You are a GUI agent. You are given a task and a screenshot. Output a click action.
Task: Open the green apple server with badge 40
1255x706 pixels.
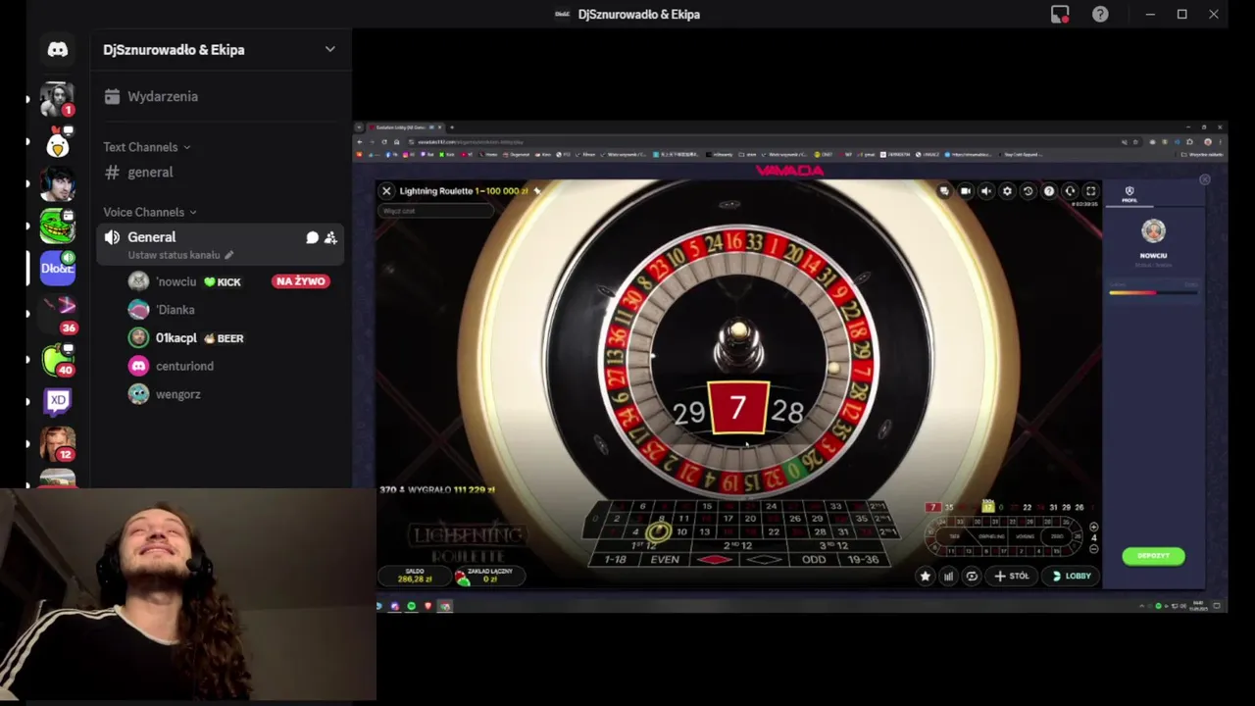pos(58,360)
